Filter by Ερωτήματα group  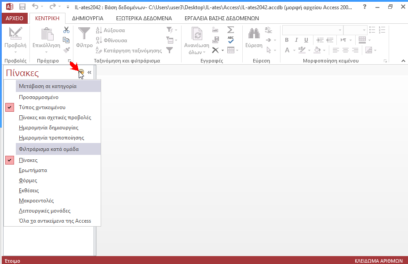(52, 170)
